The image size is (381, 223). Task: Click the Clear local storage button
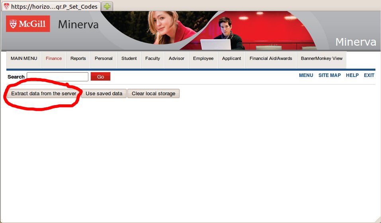pyautogui.click(x=154, y=94)
